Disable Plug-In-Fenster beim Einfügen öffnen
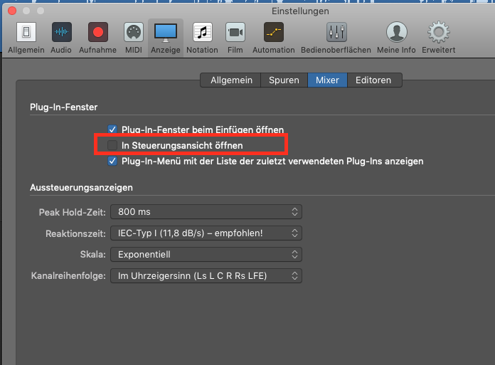 [x=112, y=129]
